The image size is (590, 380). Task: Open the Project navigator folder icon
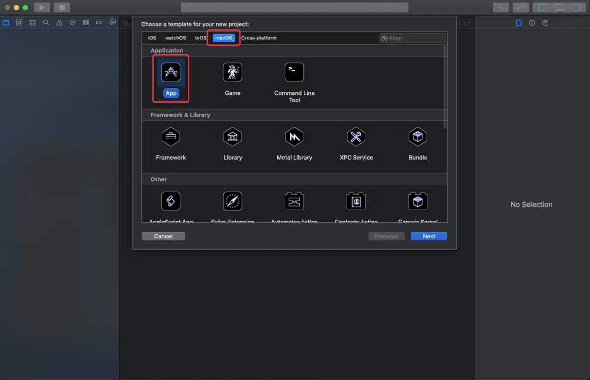coord(6,23)
